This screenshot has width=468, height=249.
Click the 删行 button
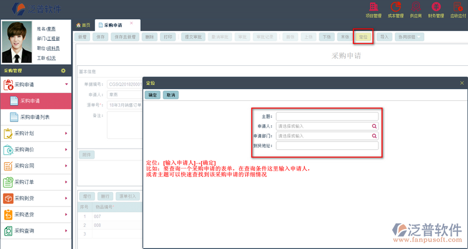(x=105, y=197)
